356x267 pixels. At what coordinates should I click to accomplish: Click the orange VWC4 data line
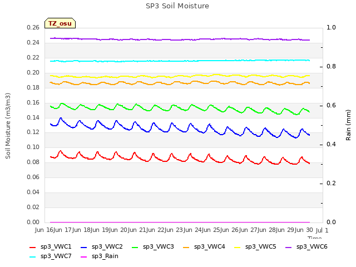(180, 83)
